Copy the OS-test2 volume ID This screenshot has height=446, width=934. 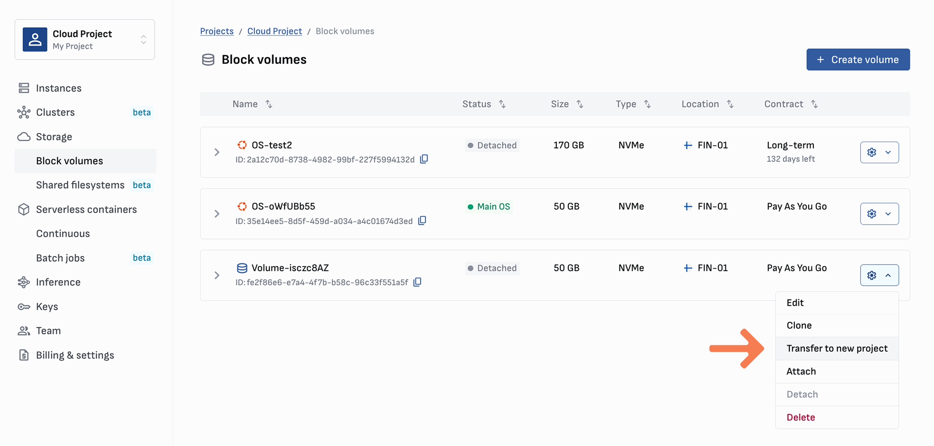[424, 159]
